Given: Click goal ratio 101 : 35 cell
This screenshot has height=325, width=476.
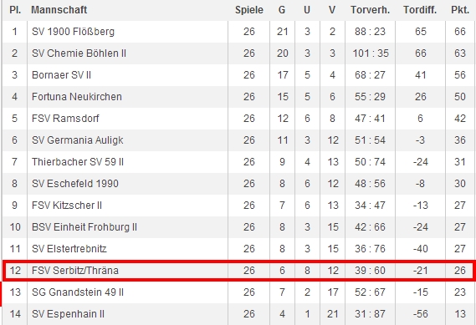Looking at the screenshot, I should click(371, 53).
